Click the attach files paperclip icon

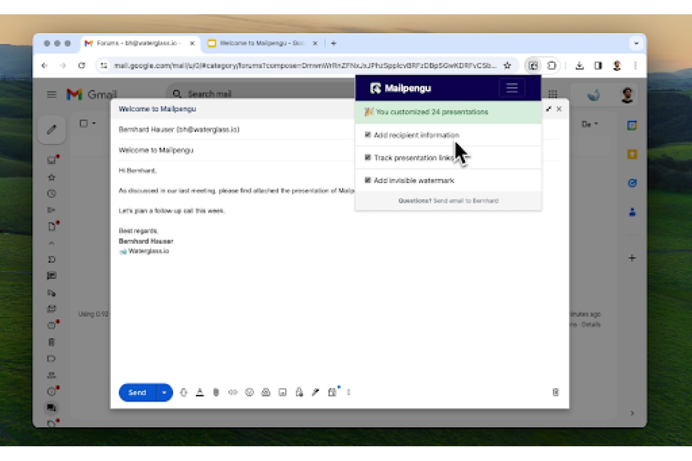click(216, 392)
